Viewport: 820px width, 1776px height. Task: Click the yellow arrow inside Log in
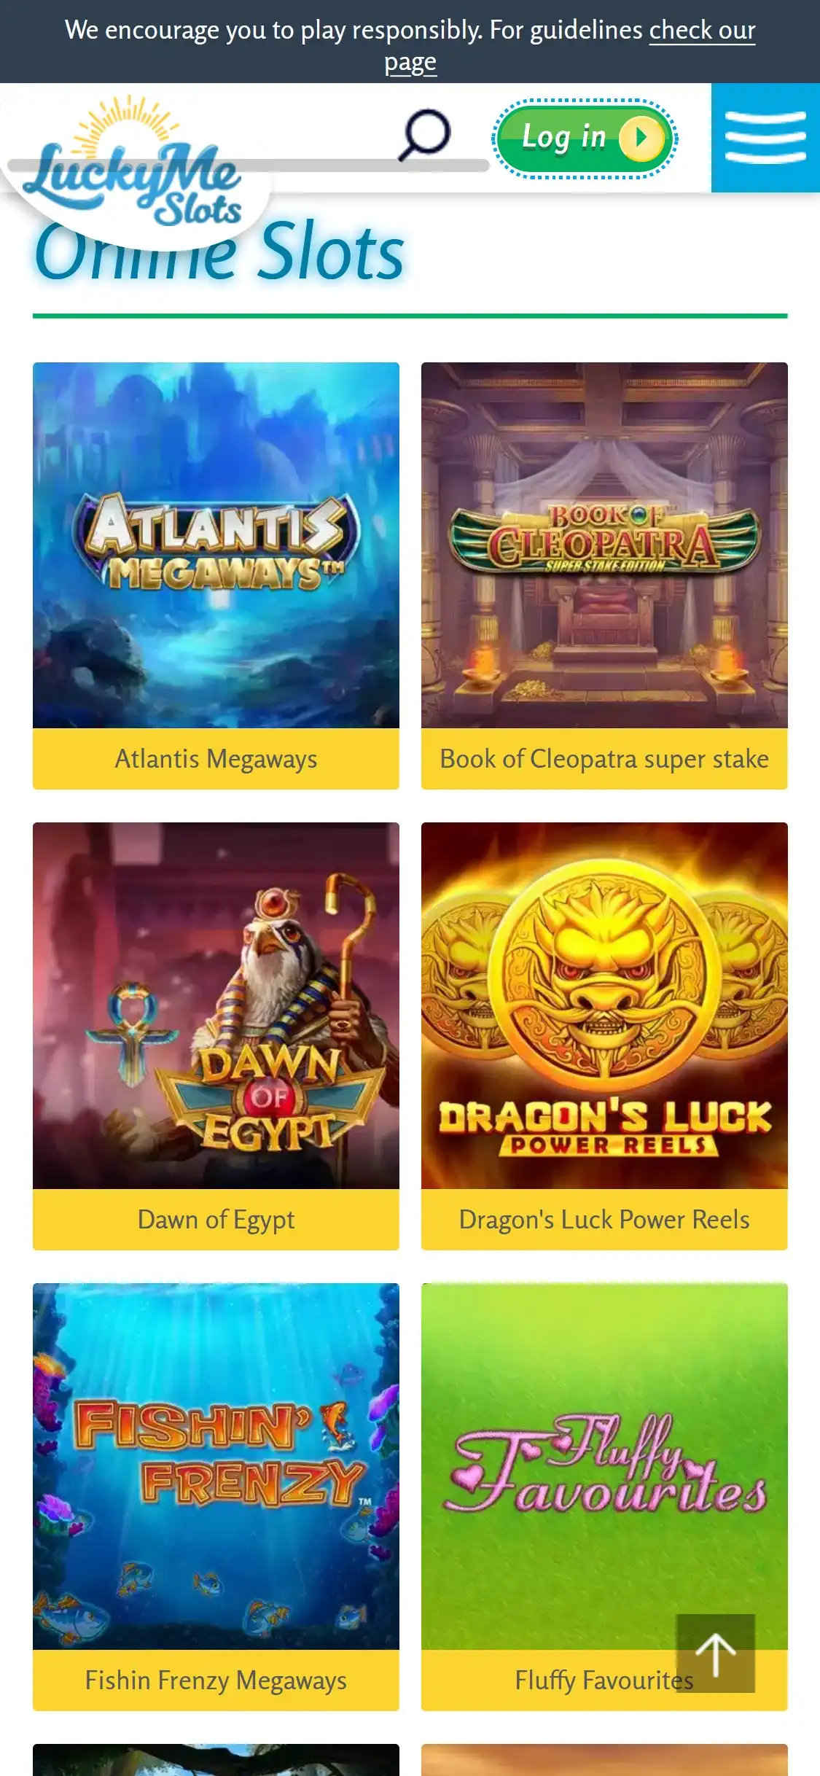641,137
